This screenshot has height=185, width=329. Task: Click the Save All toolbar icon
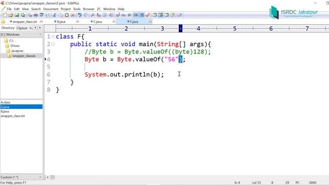[23, 15]
